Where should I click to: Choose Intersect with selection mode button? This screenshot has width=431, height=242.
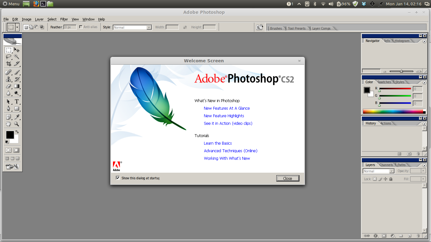tap(42, 27)
